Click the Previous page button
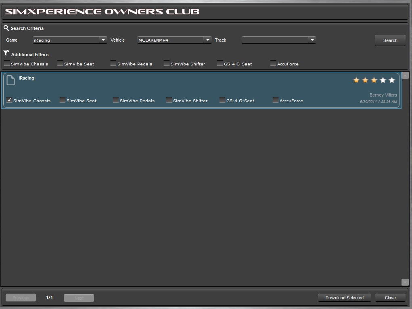412x309 pixels. 21,298
